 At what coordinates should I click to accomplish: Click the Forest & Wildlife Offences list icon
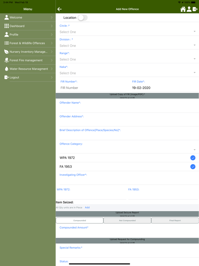pyautogui.click(x=7, y=43)
